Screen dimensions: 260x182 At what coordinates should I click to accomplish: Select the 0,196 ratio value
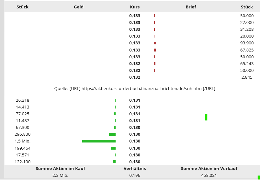tap(135, 175)
